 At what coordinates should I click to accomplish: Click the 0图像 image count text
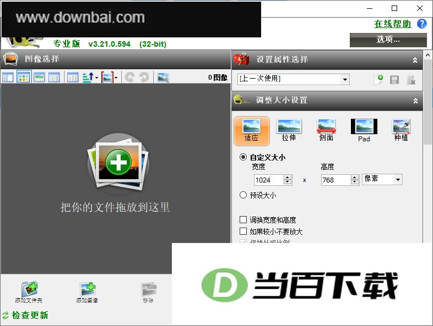(x=218, y=78)
